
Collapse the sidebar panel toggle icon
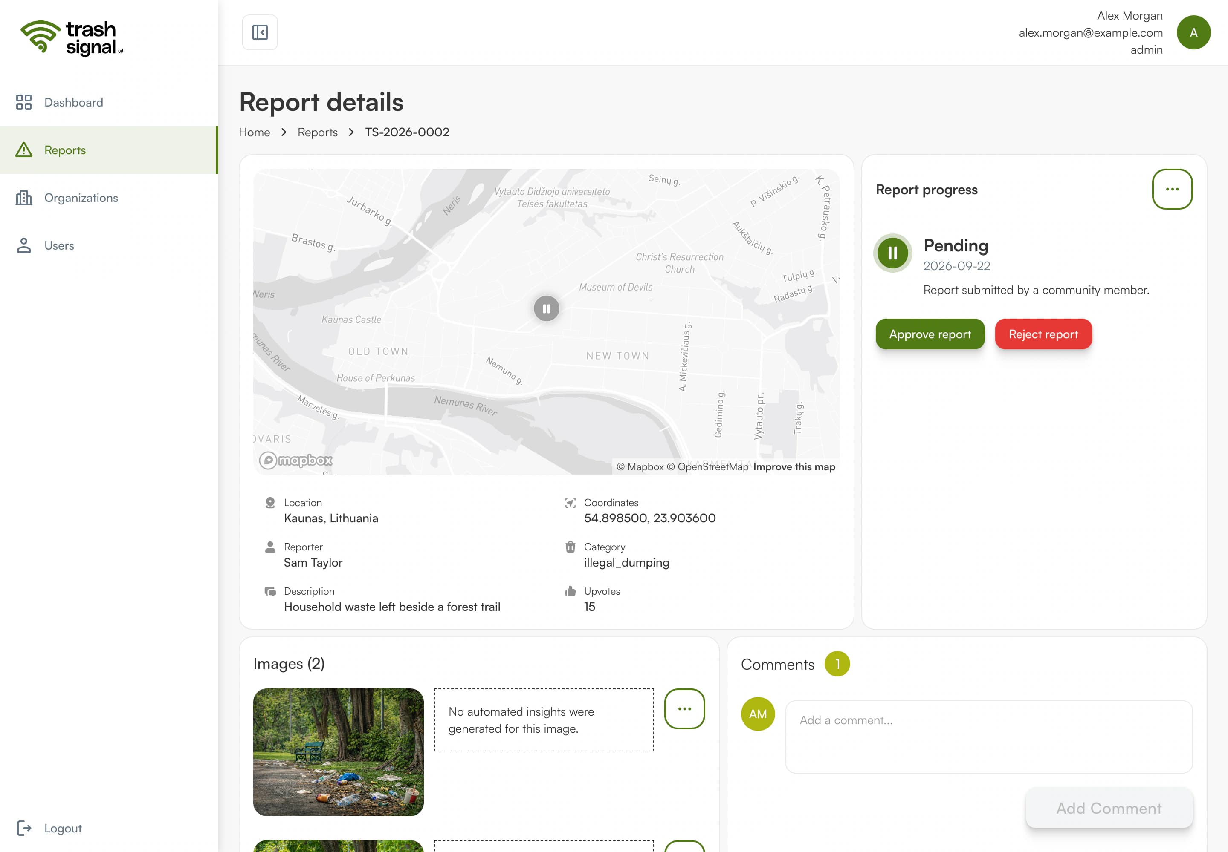point(260,32)
